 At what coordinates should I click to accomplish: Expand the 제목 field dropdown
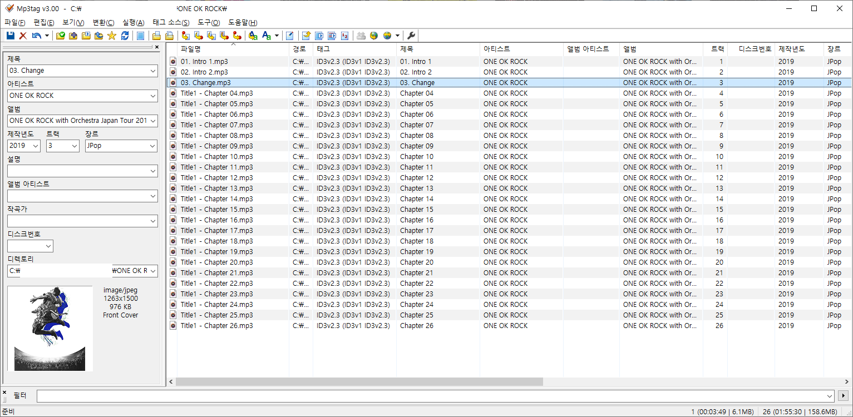(x=153, y=71)
